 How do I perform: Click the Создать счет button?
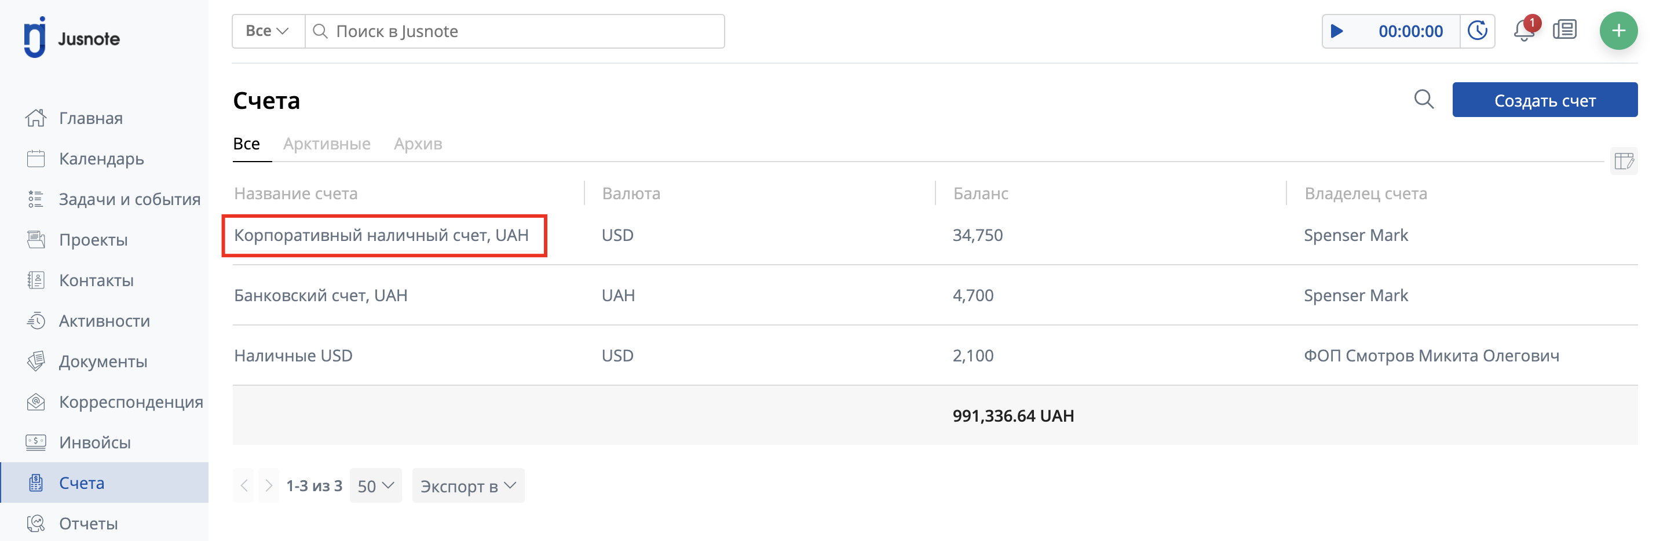(x=1545, y=100)
